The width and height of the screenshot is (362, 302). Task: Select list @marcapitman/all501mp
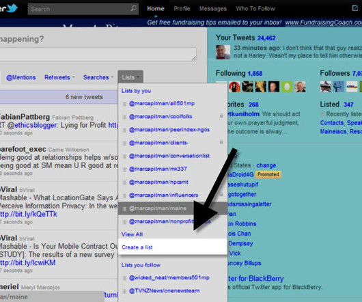162,103
